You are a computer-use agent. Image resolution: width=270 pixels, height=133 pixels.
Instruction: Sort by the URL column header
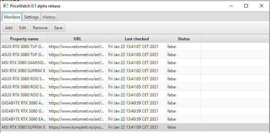pos(77,39)
